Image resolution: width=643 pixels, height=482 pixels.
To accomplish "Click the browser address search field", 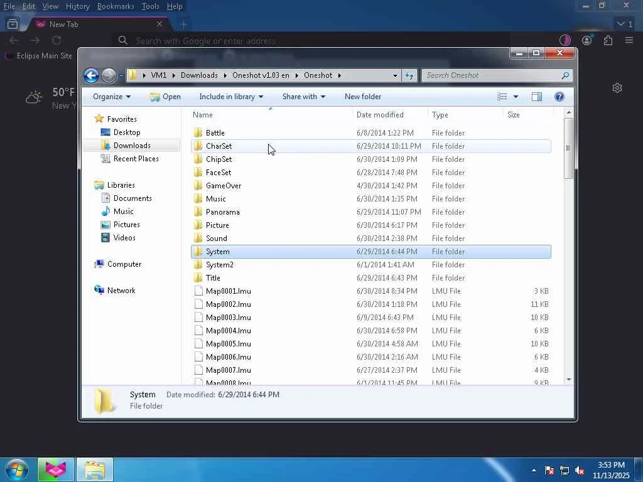I will pos(311,41).
